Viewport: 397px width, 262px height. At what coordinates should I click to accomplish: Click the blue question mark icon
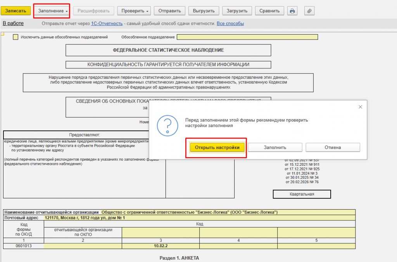(167, 126)
